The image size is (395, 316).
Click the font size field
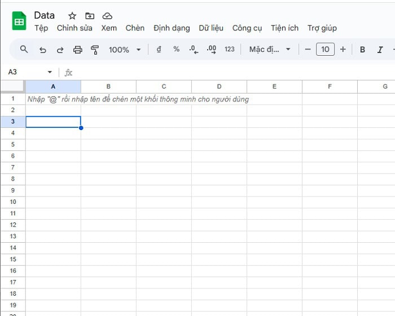(325, 50)
